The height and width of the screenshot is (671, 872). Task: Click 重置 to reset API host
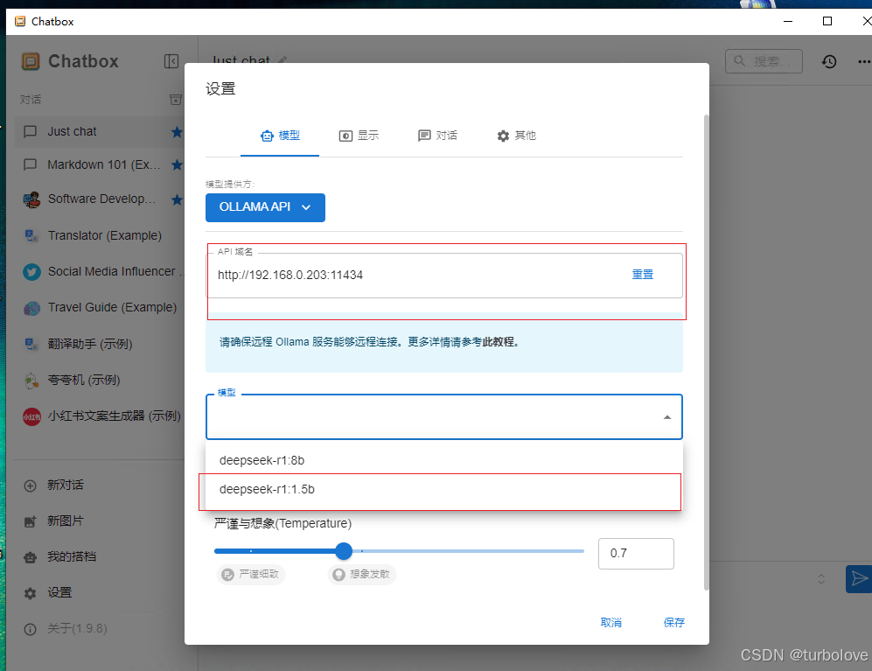pos(642,275)
